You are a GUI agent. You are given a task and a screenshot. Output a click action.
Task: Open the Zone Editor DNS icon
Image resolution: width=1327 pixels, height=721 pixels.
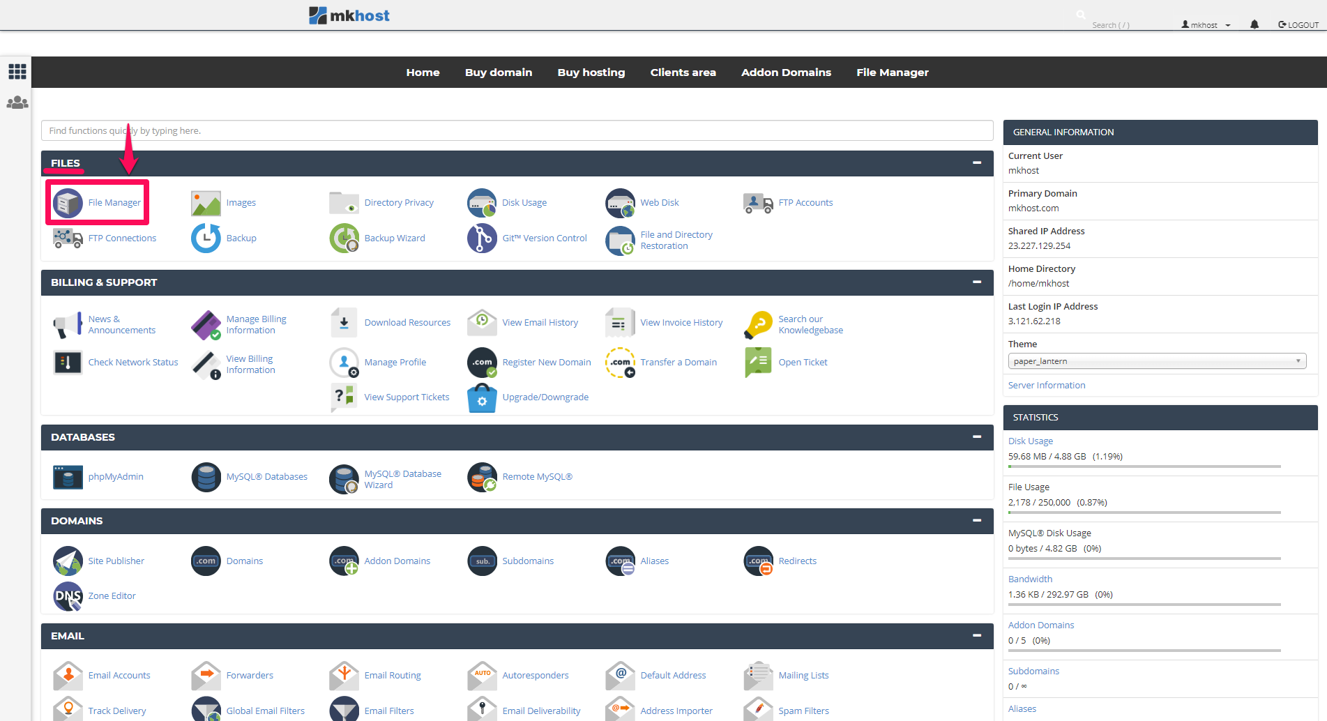coord(68,596)
